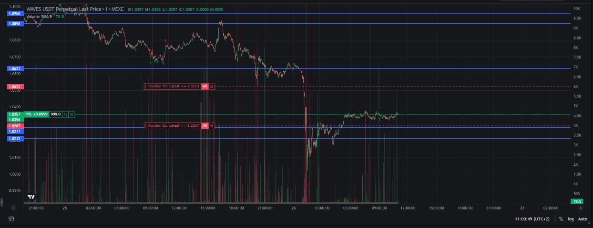Open the go-to-date icon at bottom left
593x228 pixels.
coord(11,219)
